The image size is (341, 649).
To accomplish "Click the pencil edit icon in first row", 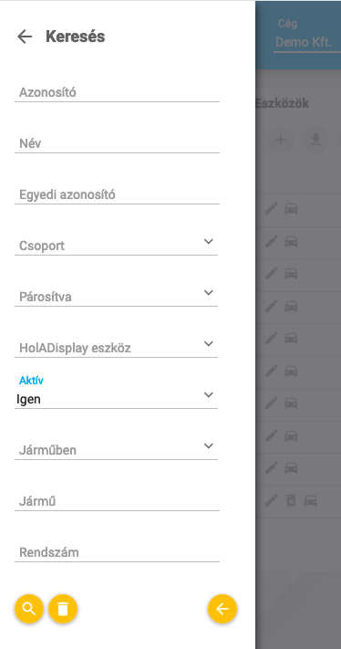I will coord(271,209).
